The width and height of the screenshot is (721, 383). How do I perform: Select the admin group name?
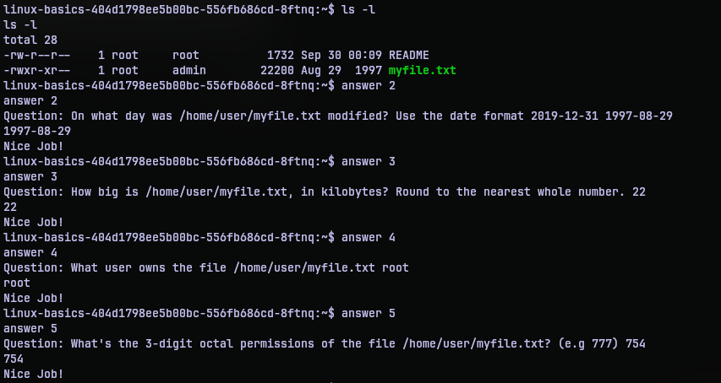(189, 70)
